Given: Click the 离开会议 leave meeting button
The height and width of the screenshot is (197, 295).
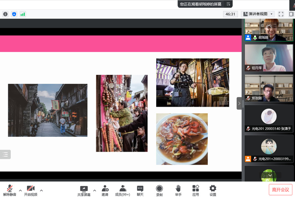Looking at the screenshot, I should tap(280, 190).
